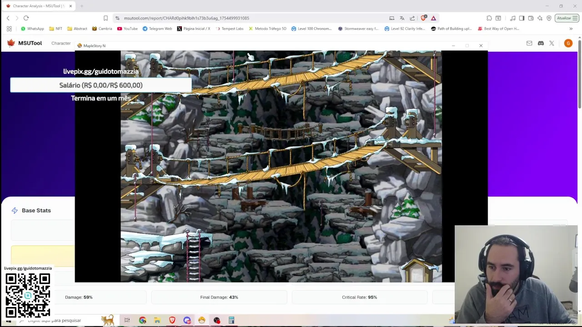Open Brave browser taskbar icon
The width and height of the screenshot is (582, 327).
pos(172,321)
